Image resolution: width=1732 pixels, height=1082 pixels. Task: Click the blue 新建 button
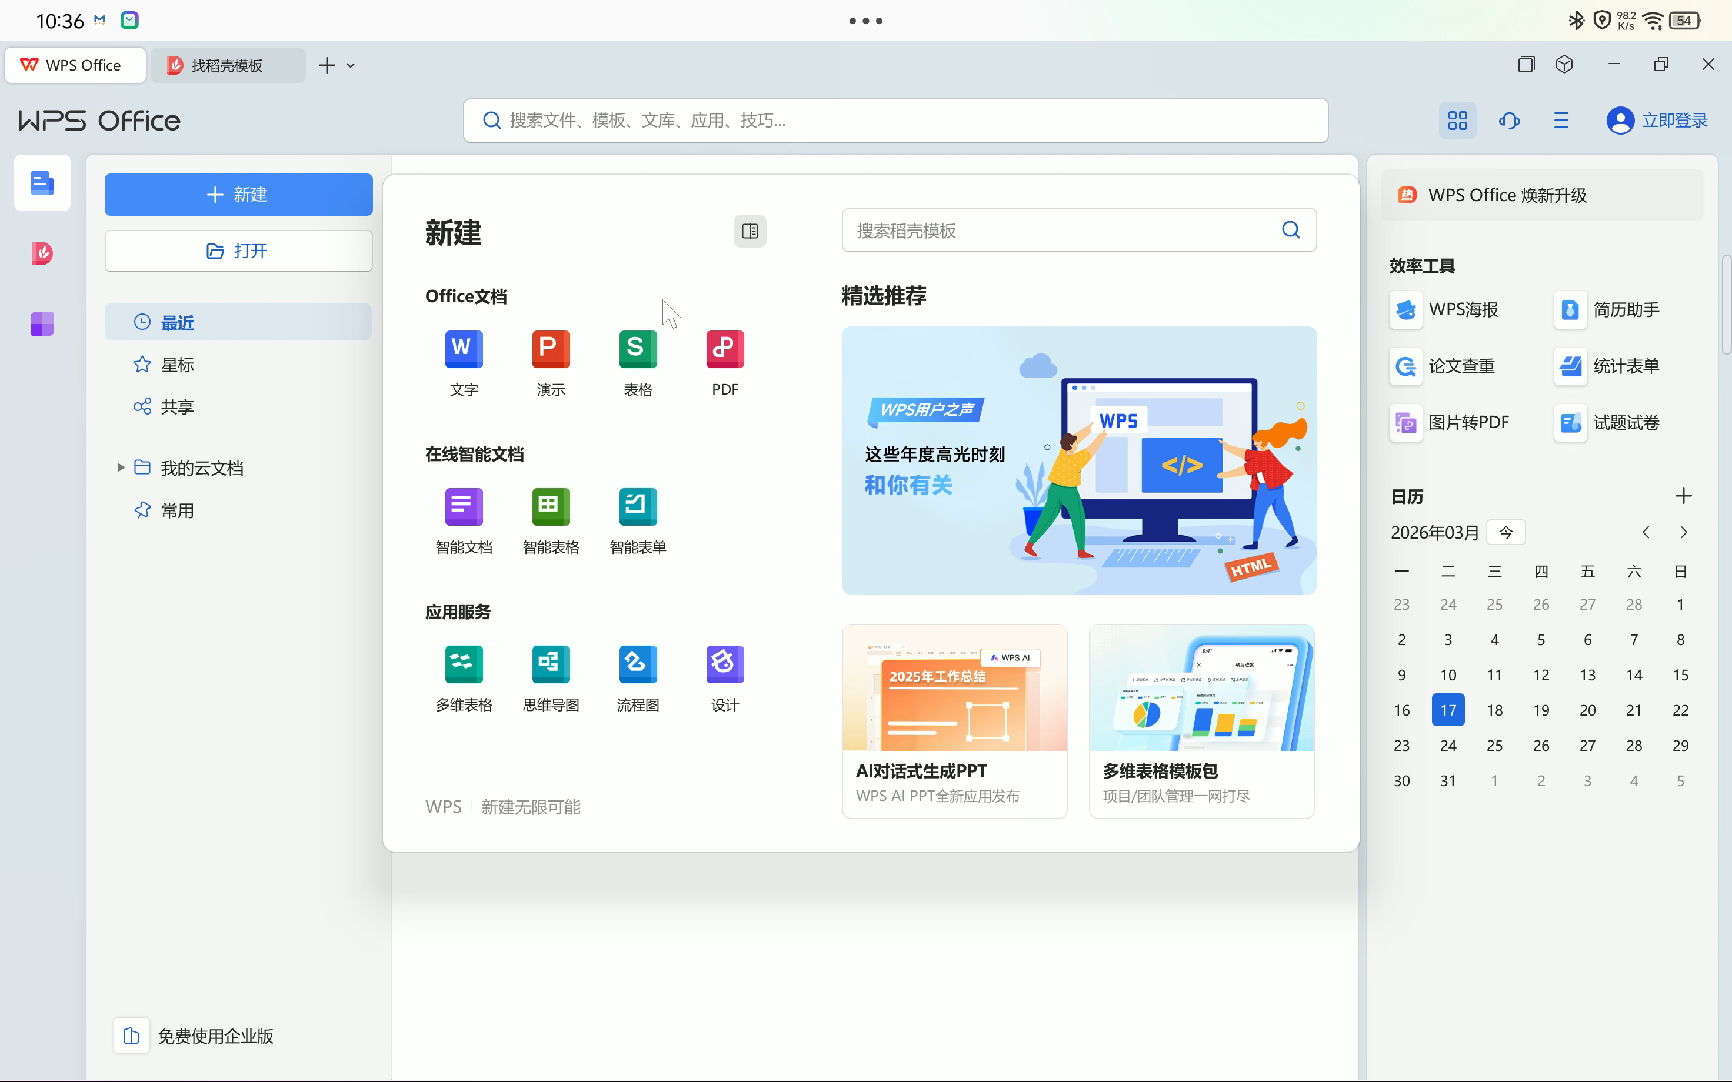click(238, 195)
